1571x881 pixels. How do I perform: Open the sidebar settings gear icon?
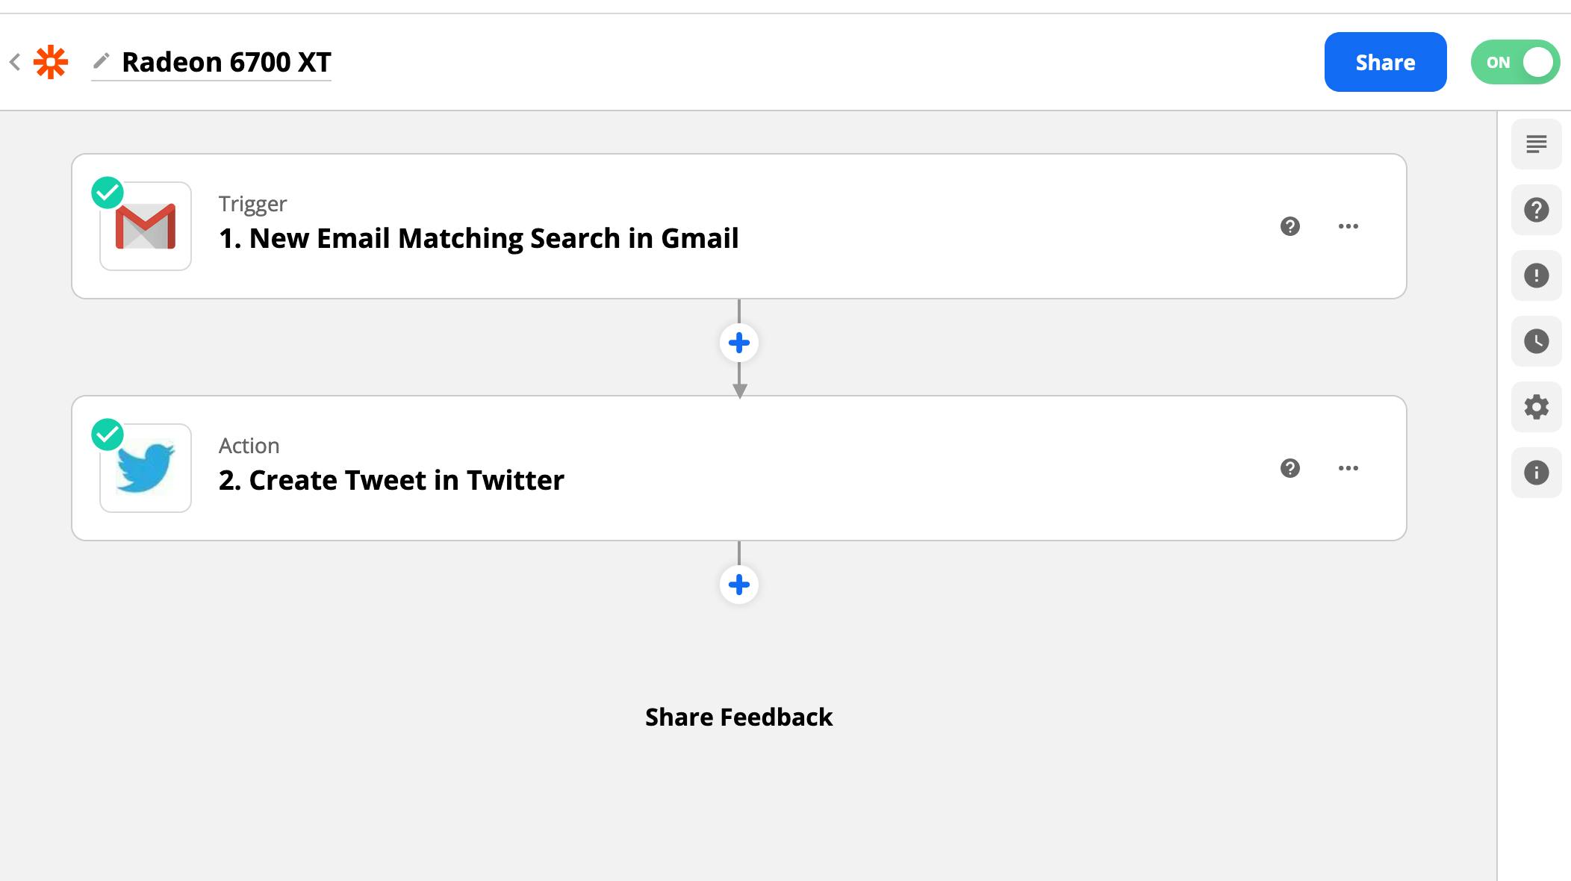point(1536,407)
